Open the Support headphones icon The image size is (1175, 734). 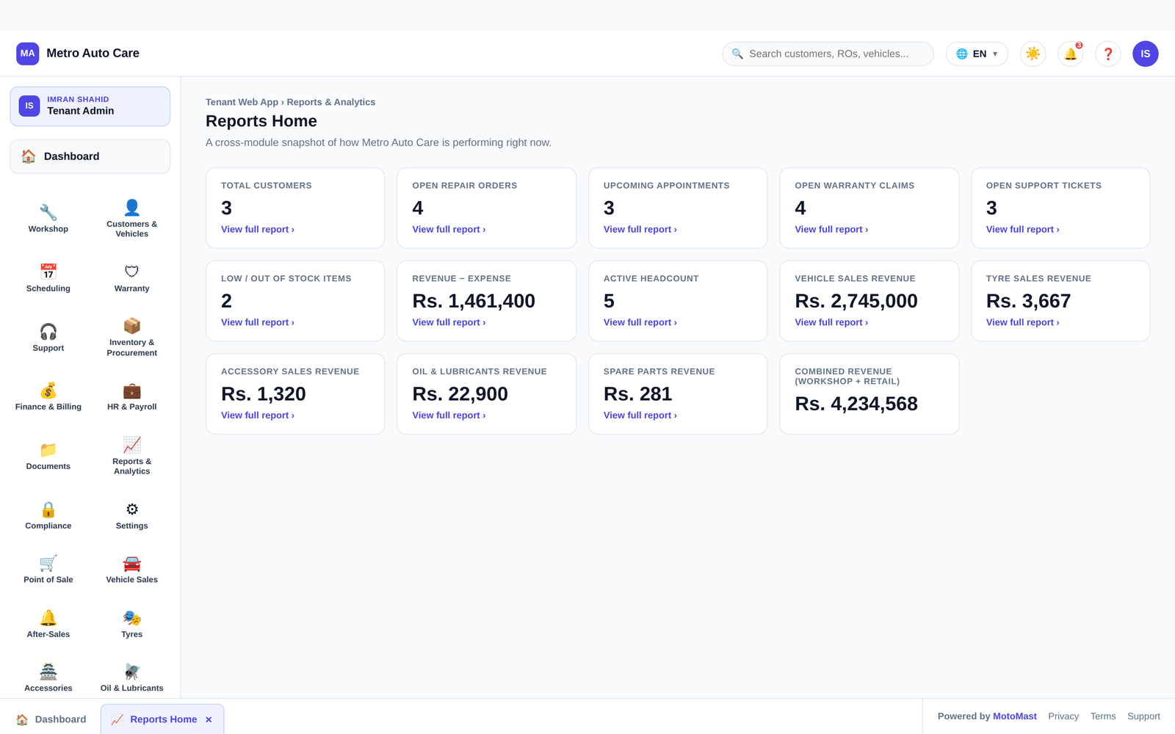tap(48, 338)
